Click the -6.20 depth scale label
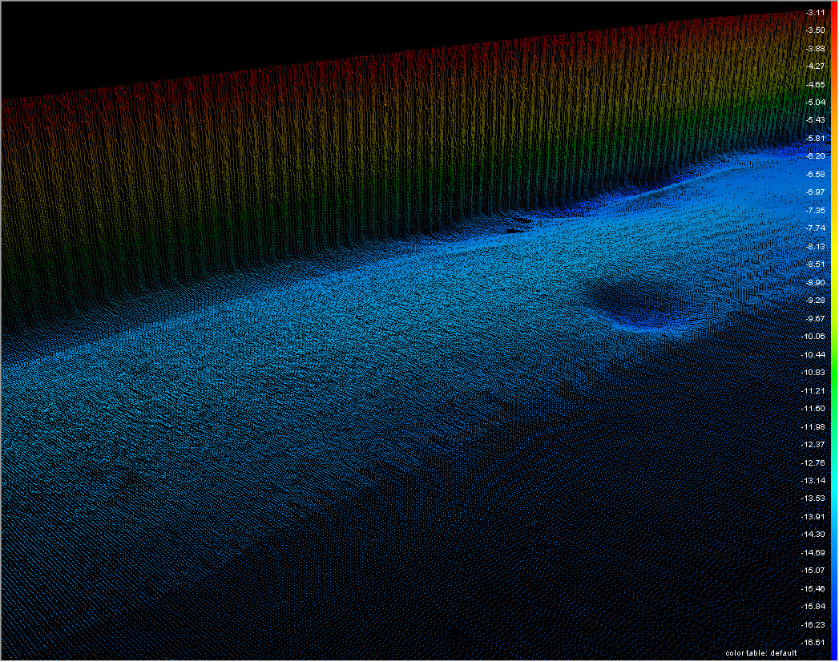Screen dimensions: 839x662 pos(815,155)
